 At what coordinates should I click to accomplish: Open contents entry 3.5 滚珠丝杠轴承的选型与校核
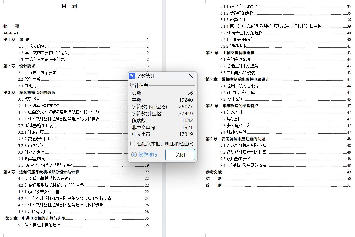83,165
